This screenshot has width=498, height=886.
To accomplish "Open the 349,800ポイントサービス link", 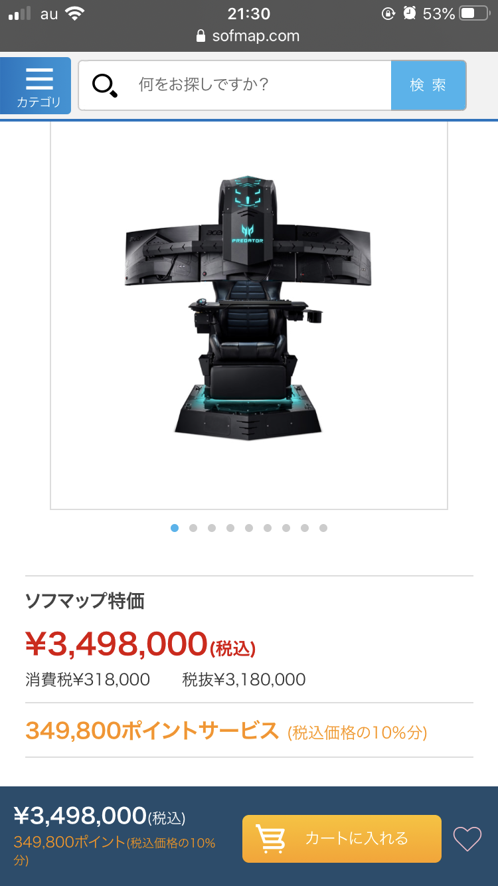I will pos(152,731).
